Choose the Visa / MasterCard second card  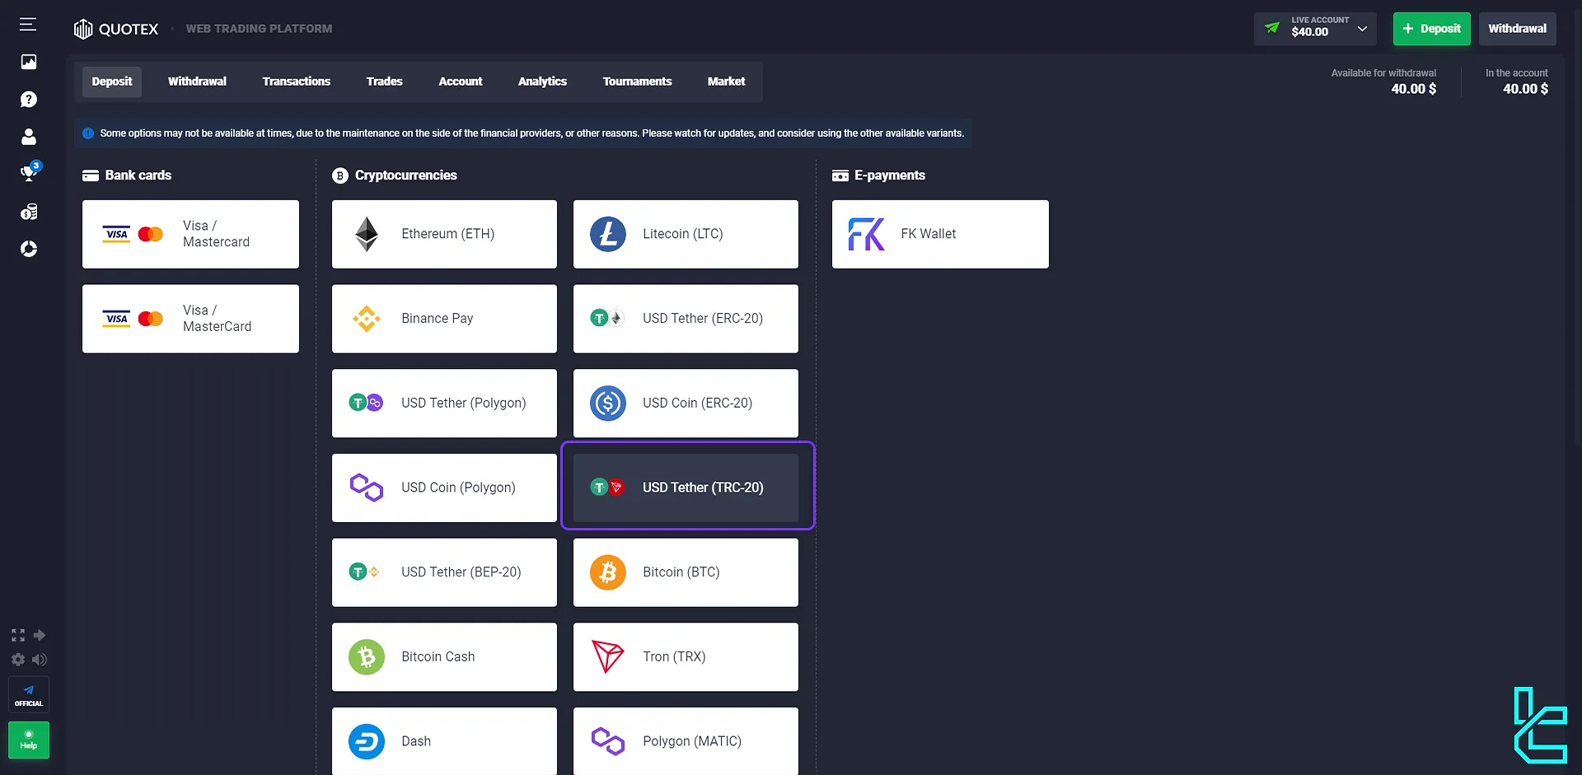pos(190,319)
